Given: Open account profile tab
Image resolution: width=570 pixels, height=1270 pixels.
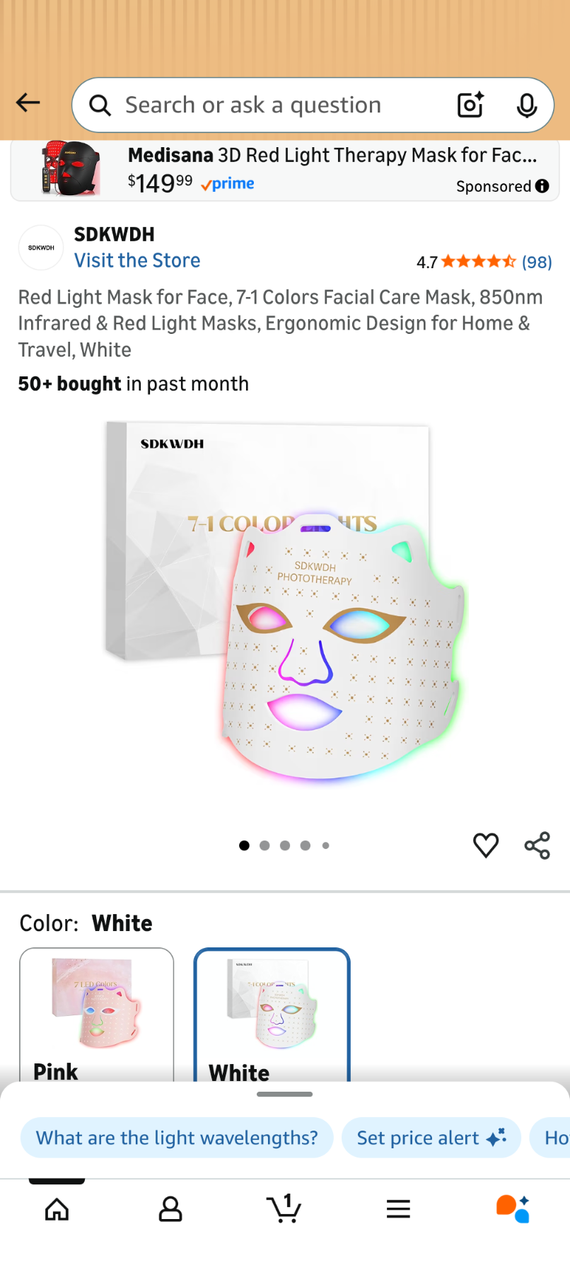Looking at the screenshot, I should (170, 1208).
